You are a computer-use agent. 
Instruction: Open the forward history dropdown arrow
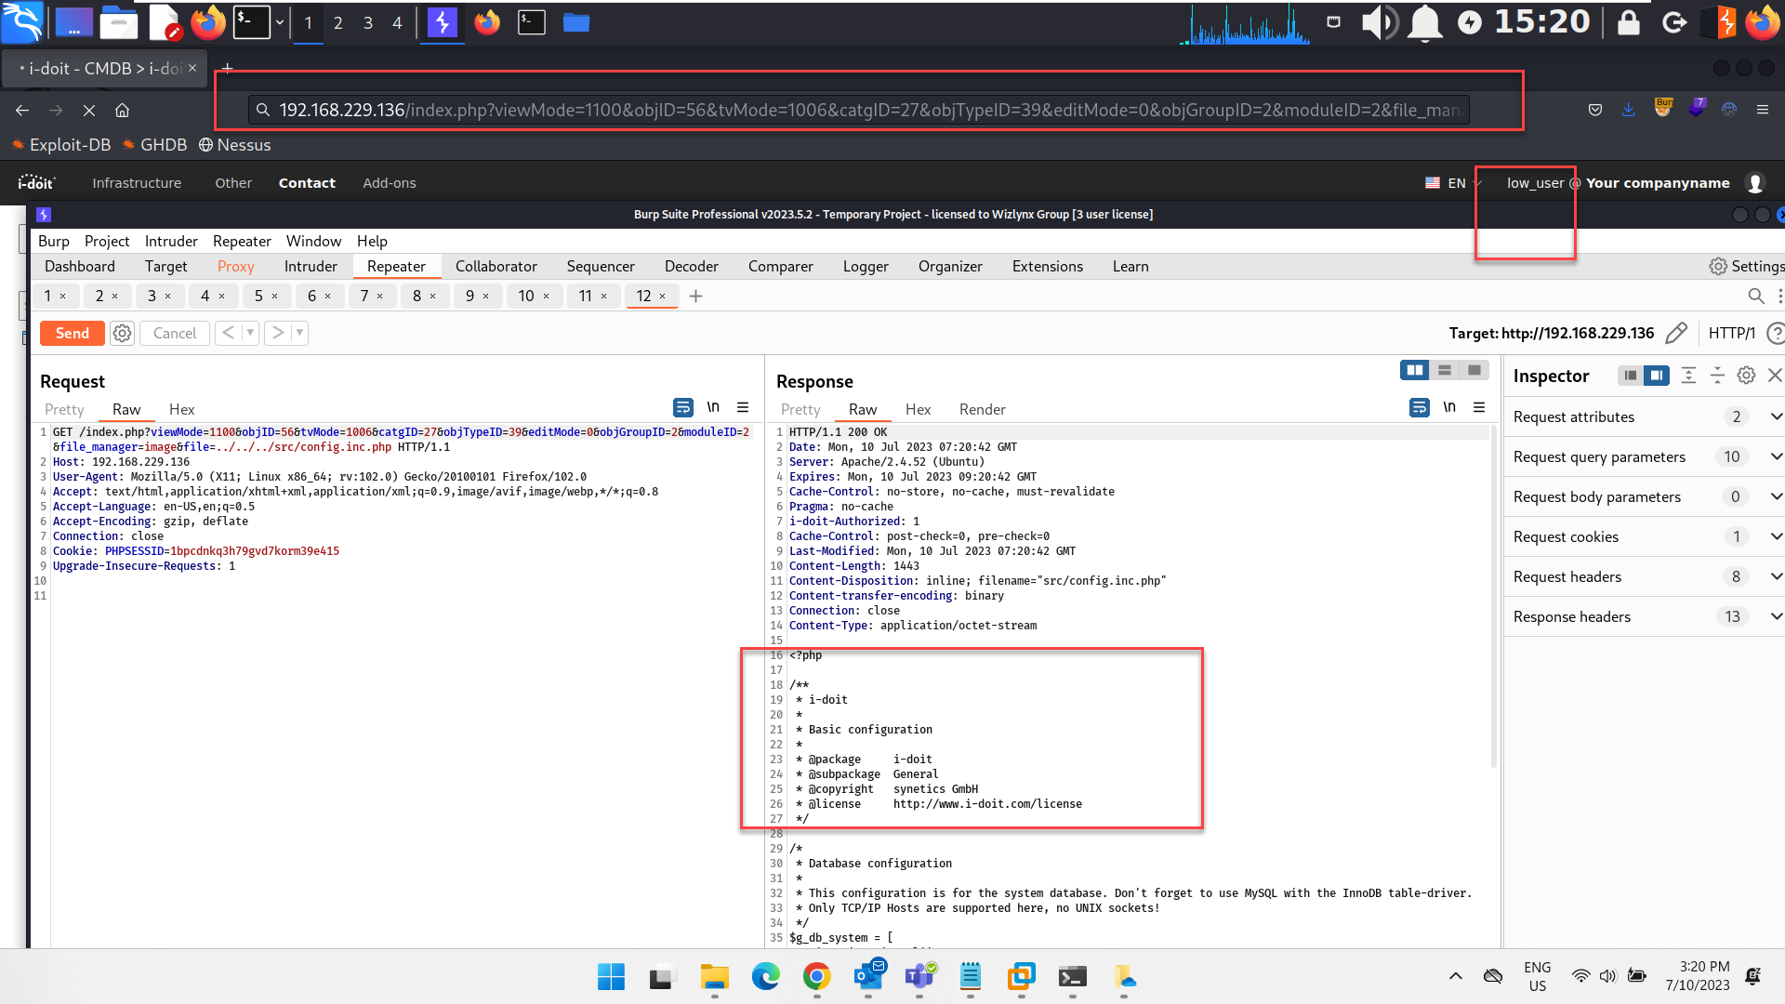[299, 333]
